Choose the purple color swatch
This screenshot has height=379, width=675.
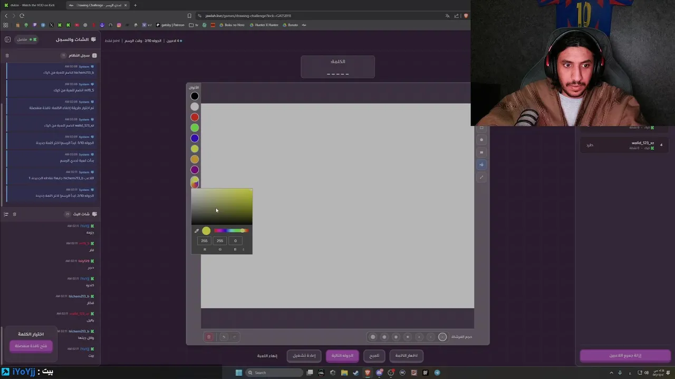(x=195, y=169)
